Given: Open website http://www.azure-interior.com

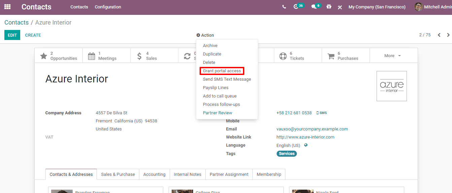Looking at the screenshot, I should (x=305, y=137).
